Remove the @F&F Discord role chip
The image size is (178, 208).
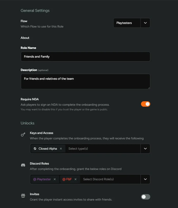tap(75, 179)
